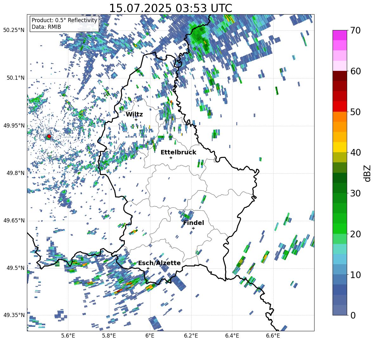Click the 49.35°N latitude label
This screenshot has height=342, width=375.
coord(14,315)
